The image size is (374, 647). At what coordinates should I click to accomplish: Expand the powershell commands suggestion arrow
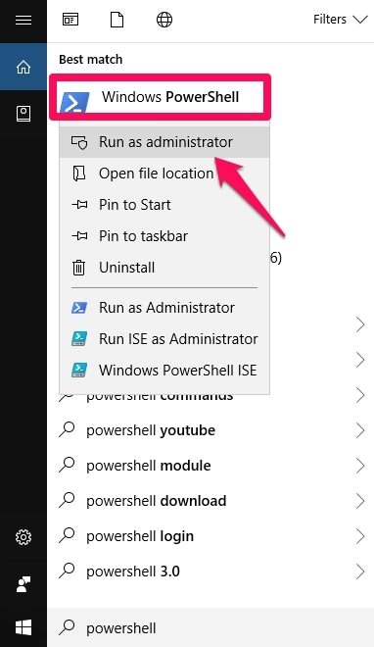[360, 395]
